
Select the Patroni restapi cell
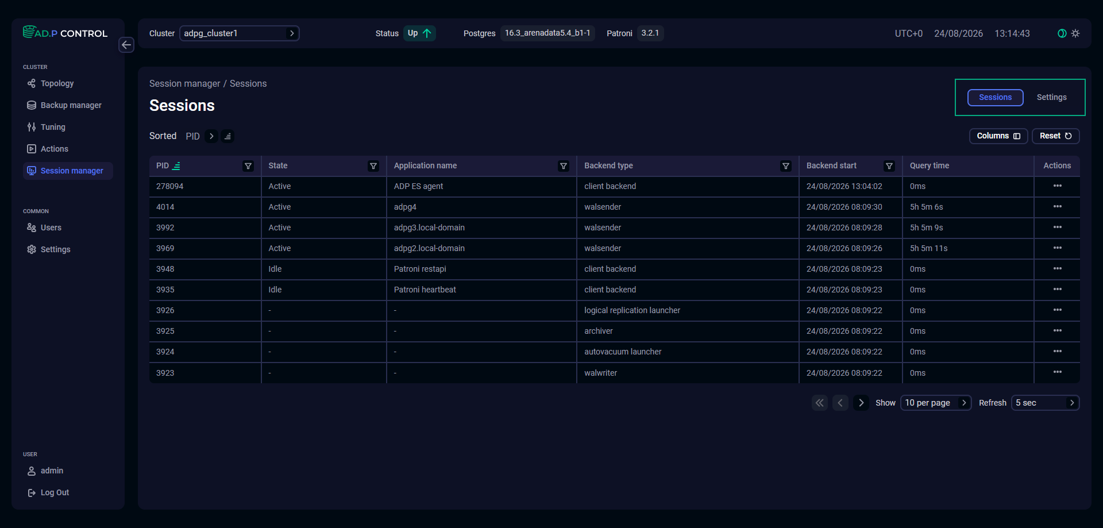(x=481, y=269)
